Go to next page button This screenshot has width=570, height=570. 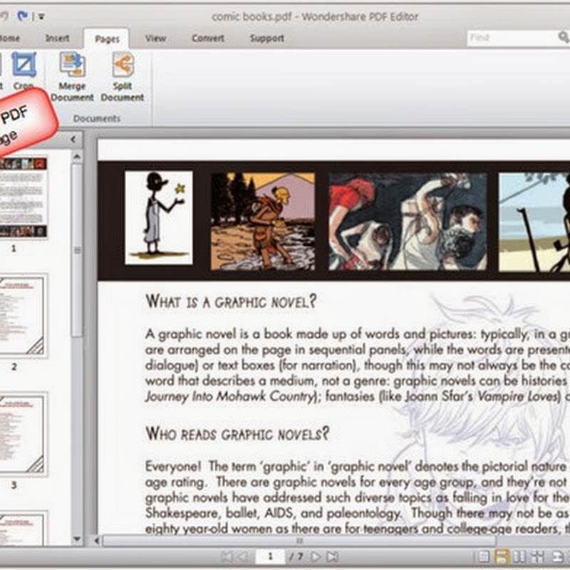(x=316, y=556)
